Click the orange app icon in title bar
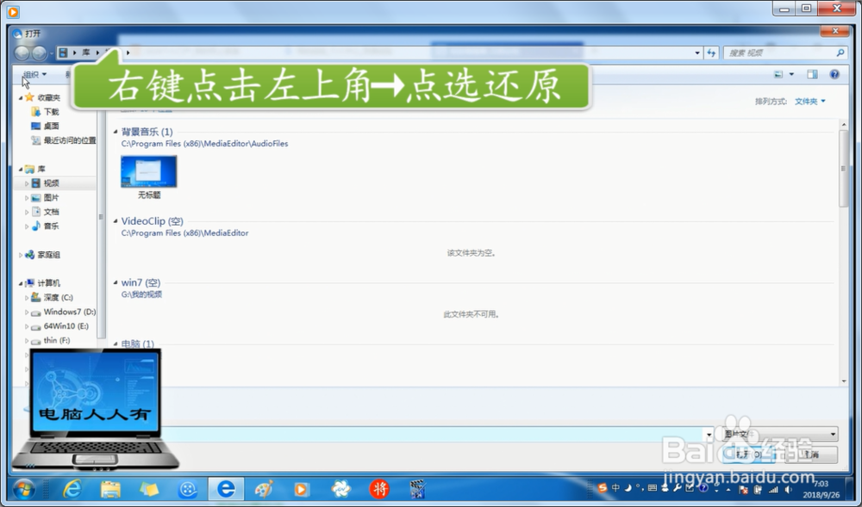This screenshot has width=862, height=507. [x=13, y=10]
